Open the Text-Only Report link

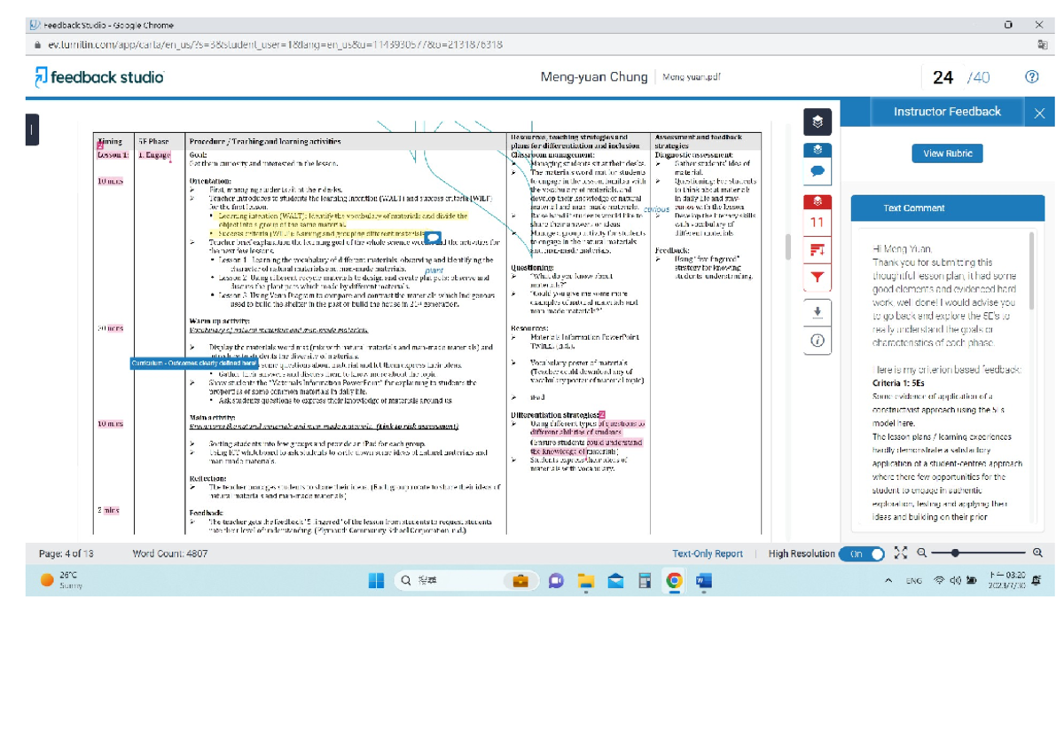(707, 553)
